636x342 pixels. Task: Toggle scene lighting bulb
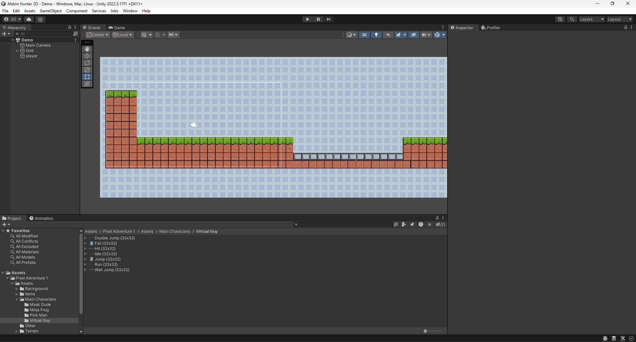tap(376, 35)
